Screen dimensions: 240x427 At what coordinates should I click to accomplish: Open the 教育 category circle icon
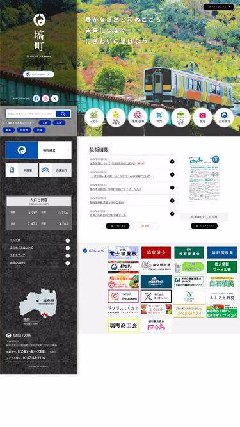click(159, 117)
